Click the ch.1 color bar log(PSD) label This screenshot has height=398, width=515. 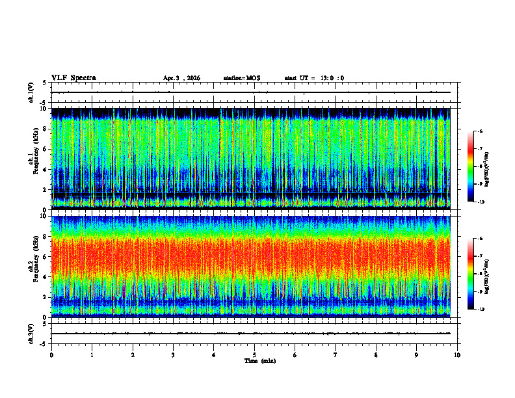point(487,170)
